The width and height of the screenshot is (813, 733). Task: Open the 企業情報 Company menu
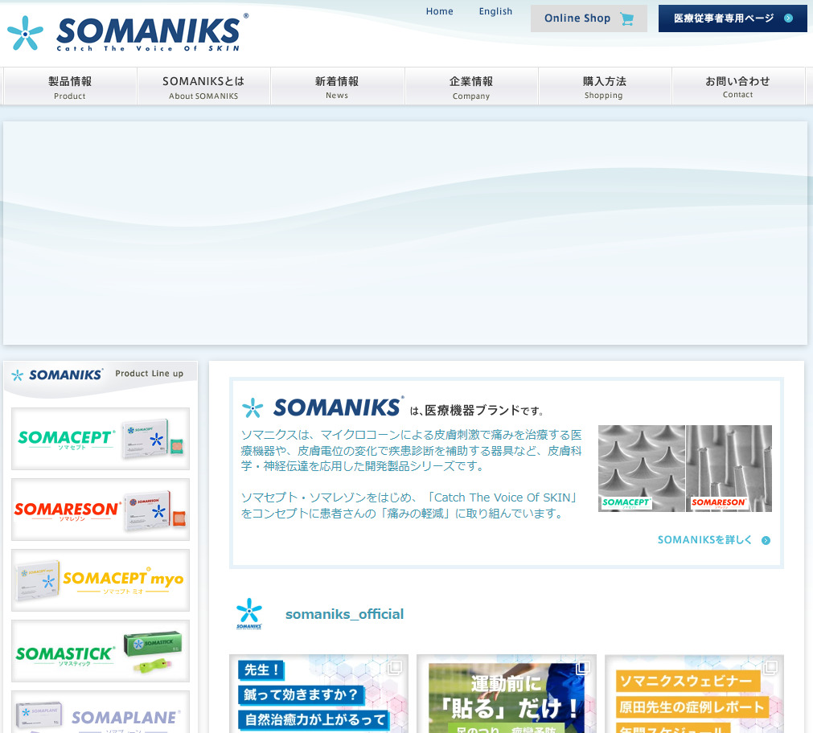[x=470, y=87]
